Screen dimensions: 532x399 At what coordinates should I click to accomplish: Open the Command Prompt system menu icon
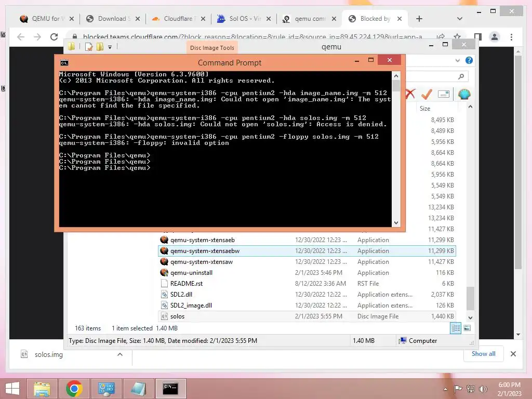(64, 63)
